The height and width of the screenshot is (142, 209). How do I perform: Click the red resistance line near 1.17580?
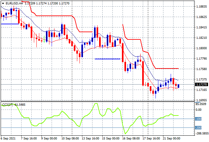pyautogui.click(x=167, y=68)
